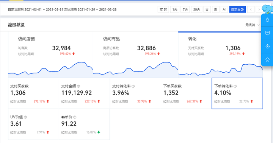Screen dimensions: 273x143
Task: Select the 访问商品 overview tab
Action: [x=135, y=54]
